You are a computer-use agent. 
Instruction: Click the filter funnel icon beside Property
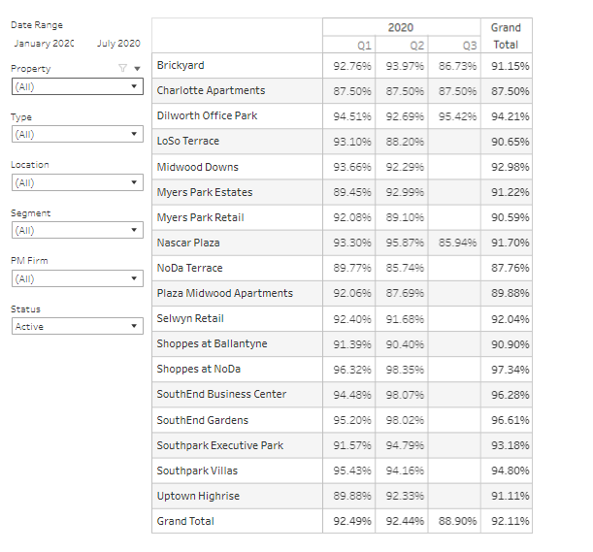coord(122,68)
